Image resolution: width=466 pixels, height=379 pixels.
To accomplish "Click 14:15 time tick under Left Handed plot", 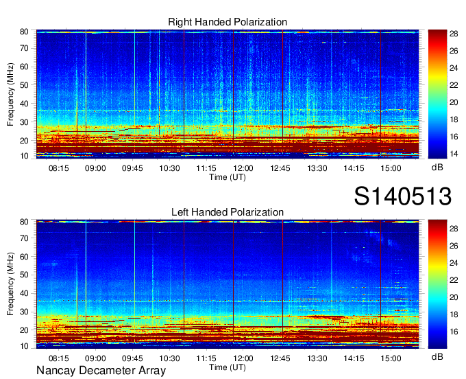I will click(354, 358).
